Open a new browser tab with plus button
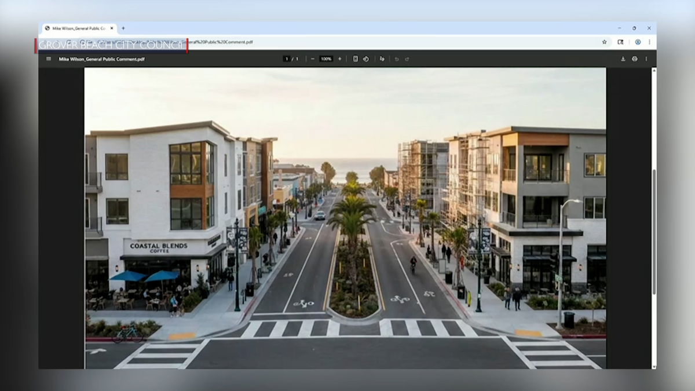Image resolution: width=695 pixels, height=391 pixels. point(123,27)
